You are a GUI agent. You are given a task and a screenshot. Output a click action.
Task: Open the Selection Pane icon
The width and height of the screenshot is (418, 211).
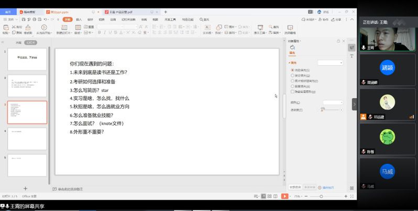coord(290,27)
